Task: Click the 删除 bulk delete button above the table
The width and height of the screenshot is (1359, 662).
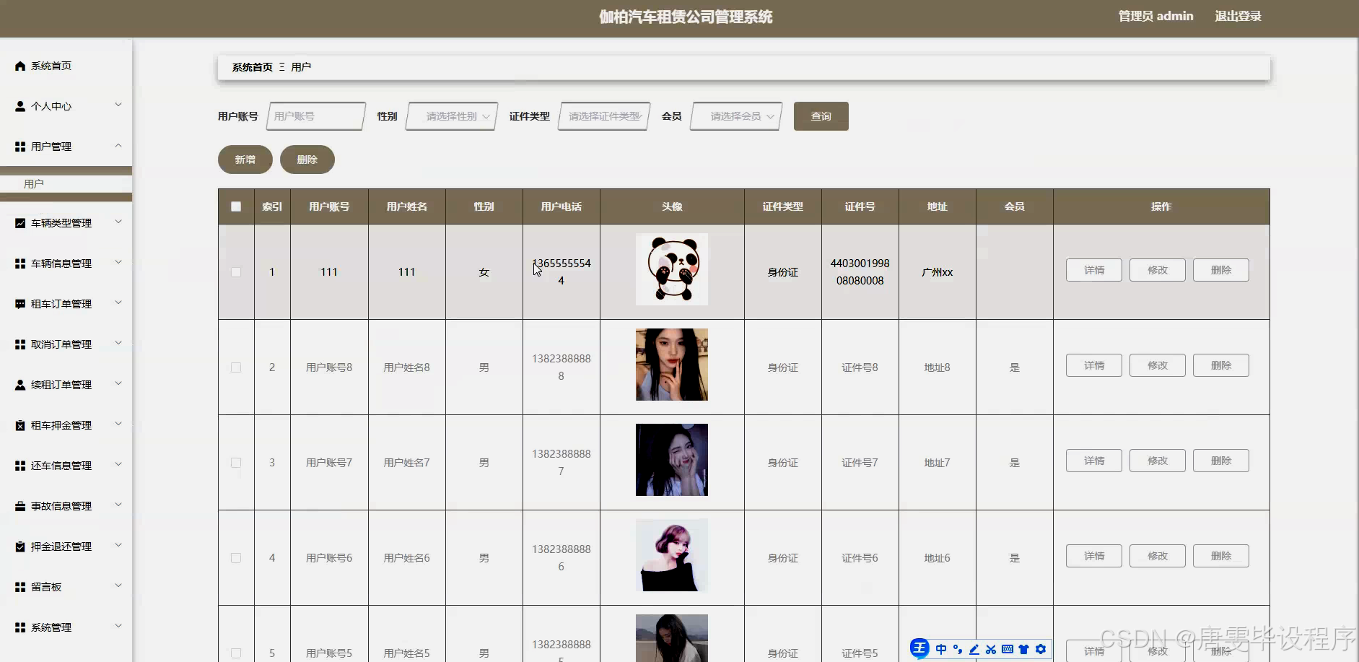Action: coord(307,160)
